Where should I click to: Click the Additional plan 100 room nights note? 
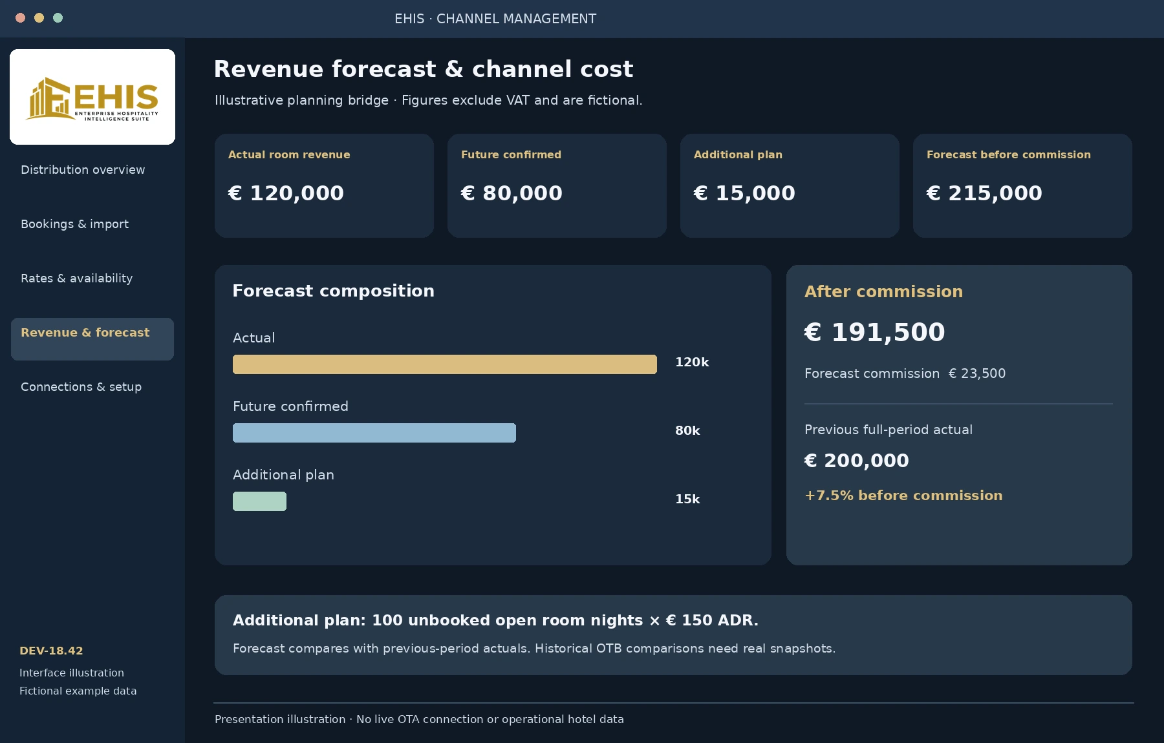point(495,620)
